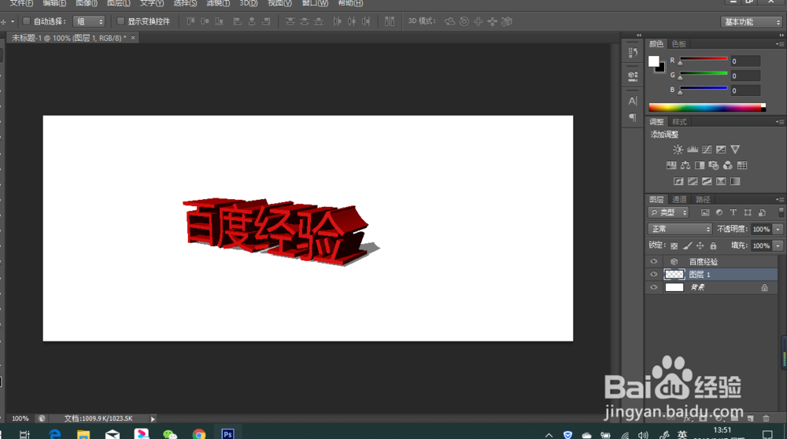
Task: Click the foreground color swatch
Action: pos(653,61)
